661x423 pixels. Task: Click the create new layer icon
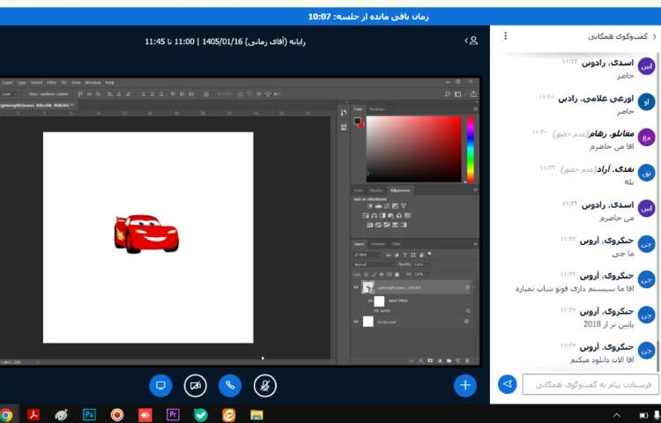(x=458, y=361)
